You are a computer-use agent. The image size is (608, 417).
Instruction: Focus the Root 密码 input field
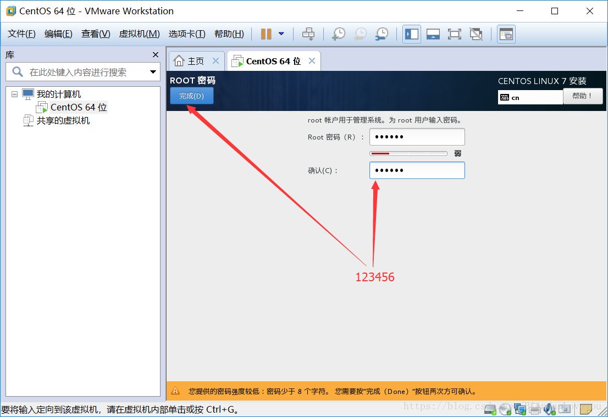(x=417, y=137)
